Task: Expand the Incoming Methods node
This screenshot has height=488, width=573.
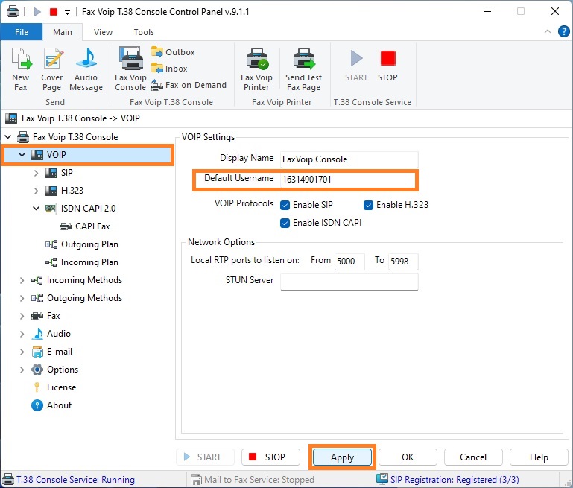Action: click(22, 280)
